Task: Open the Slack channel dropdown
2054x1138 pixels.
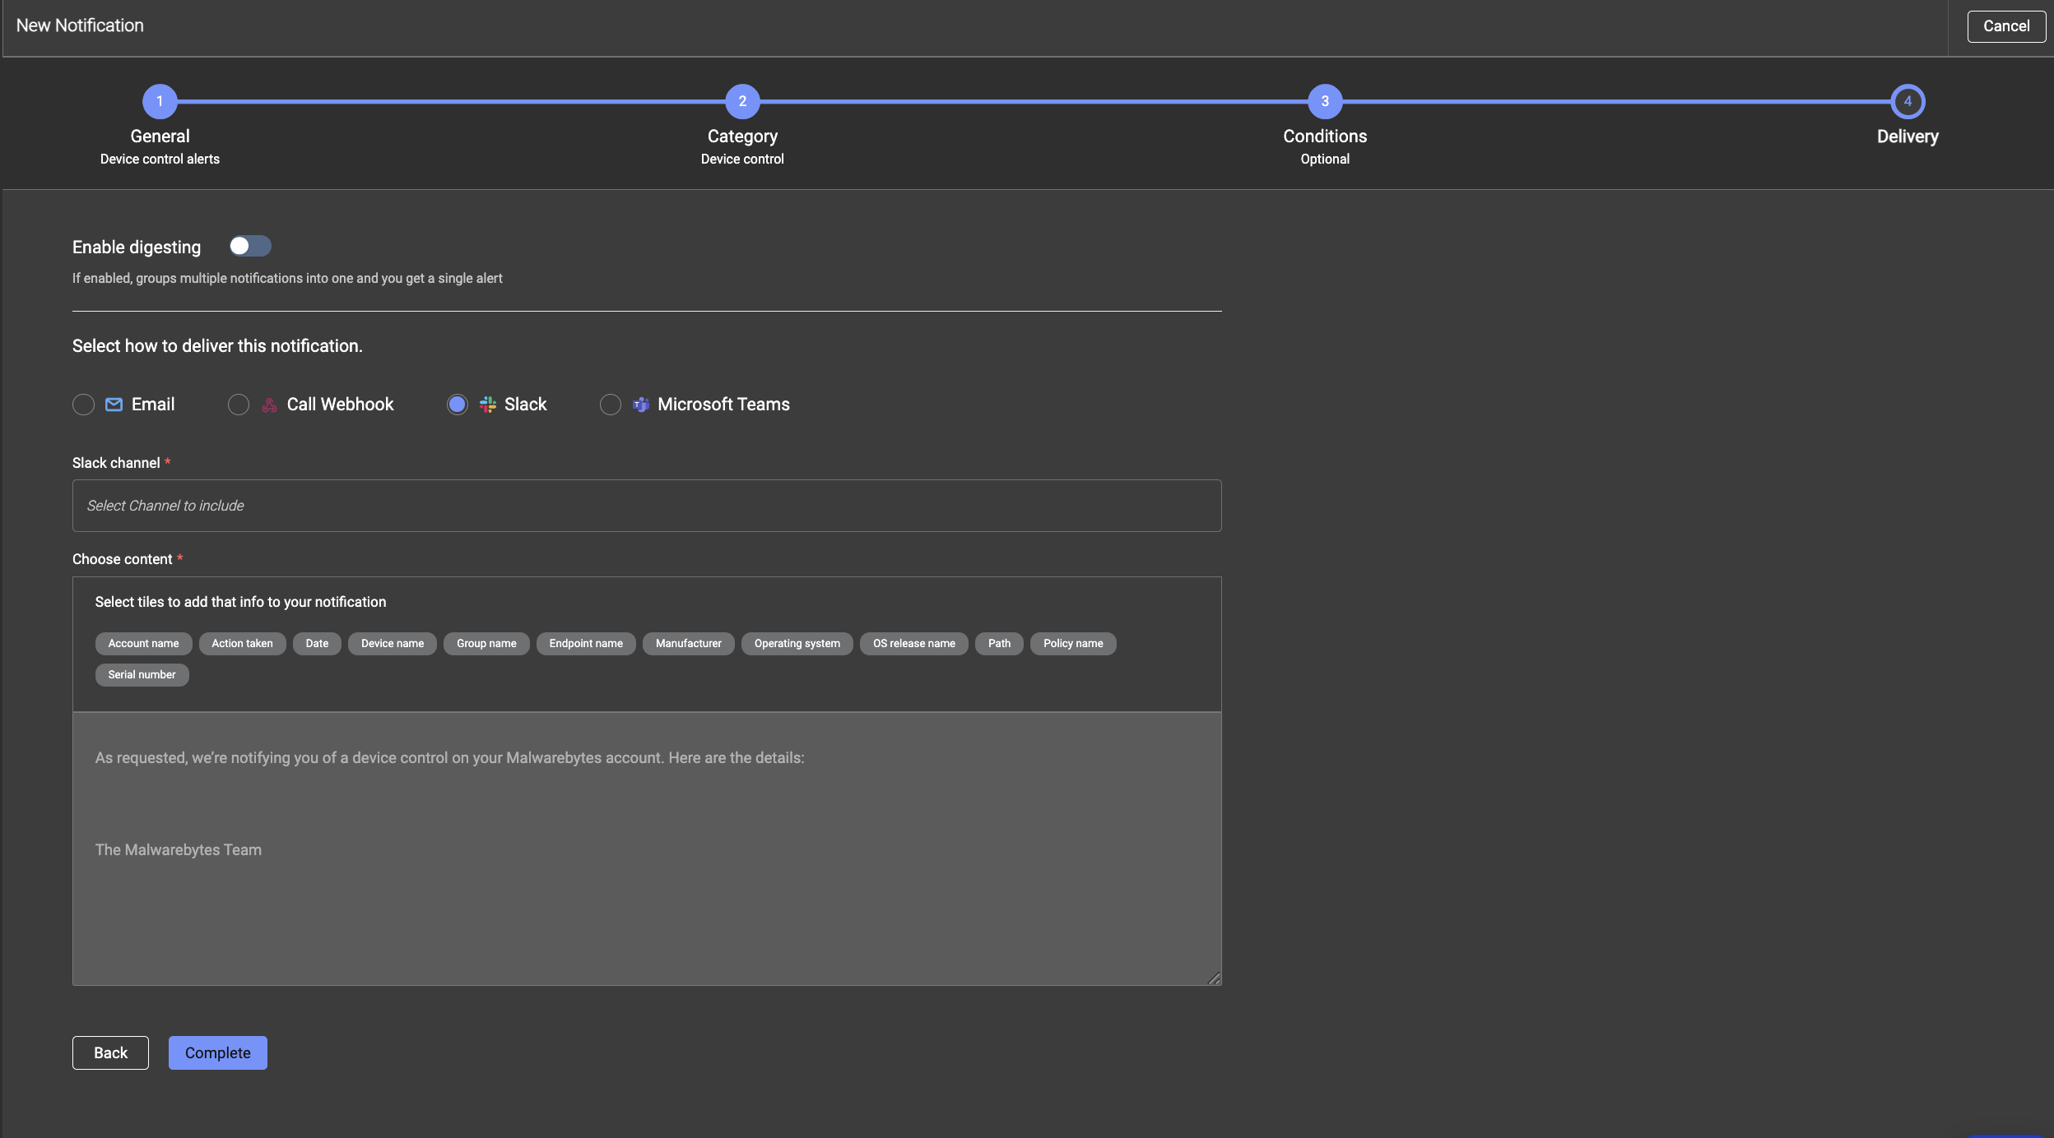Action: tap(647, 506)
